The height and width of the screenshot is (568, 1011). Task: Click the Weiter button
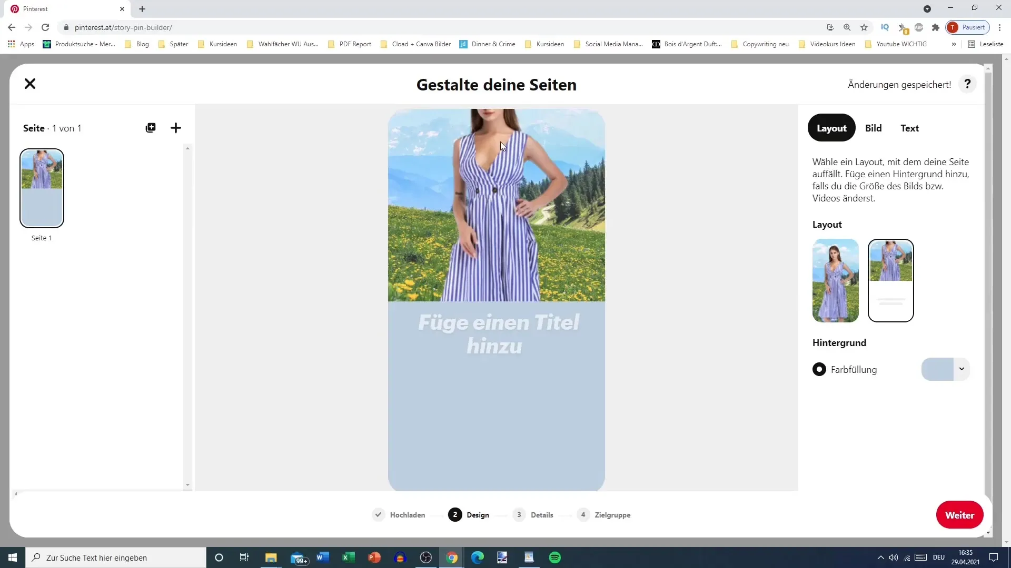pos(960,514)
